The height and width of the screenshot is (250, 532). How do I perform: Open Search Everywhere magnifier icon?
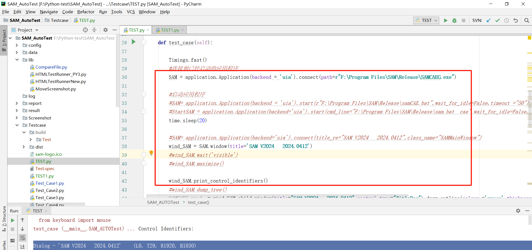click(x=527, y=20)
